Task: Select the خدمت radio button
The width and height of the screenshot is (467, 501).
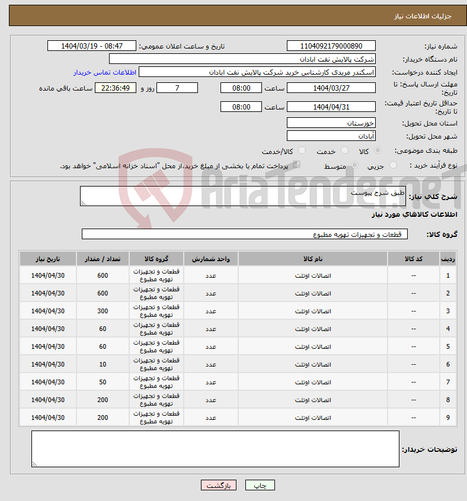Action: tap(344, 150)
